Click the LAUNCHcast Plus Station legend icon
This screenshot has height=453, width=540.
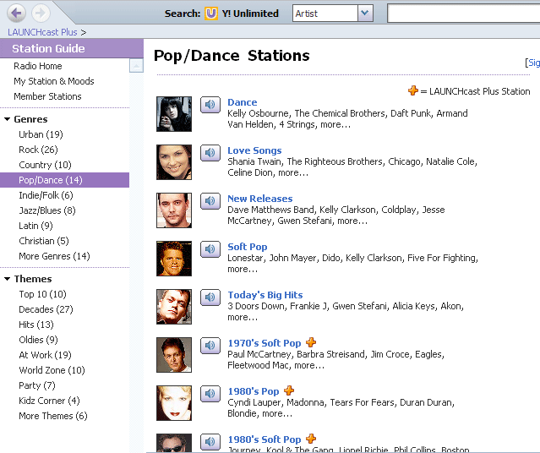pyautogui.click(x=413, y=90)
